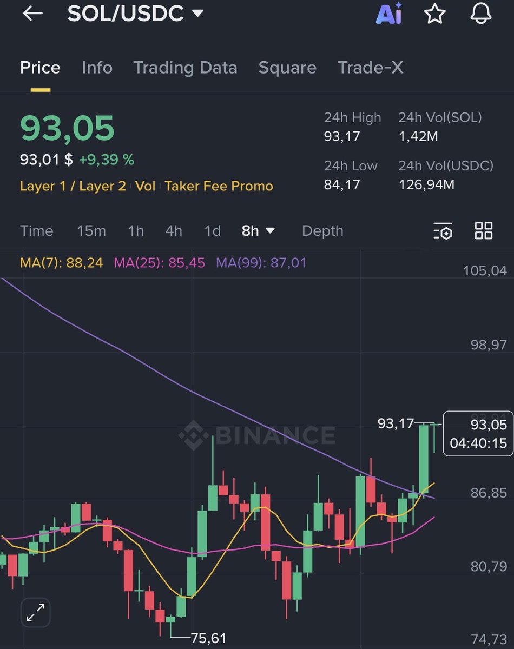Screen dimensions: 514x649
Task: Click the 24h Vol(USDC) value 126,94M
Action: [x=426, y=184]
